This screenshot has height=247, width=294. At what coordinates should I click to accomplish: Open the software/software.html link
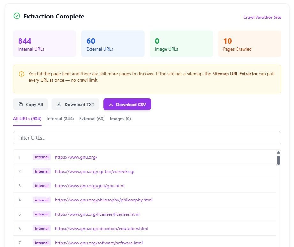click(99, 243)
